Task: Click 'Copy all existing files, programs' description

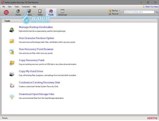Action: coord(47,75)
